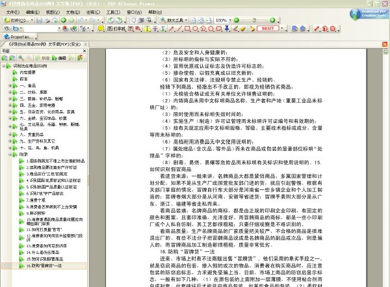
Task: Click the Fit Width icon
Action: (x=209, y=20)
